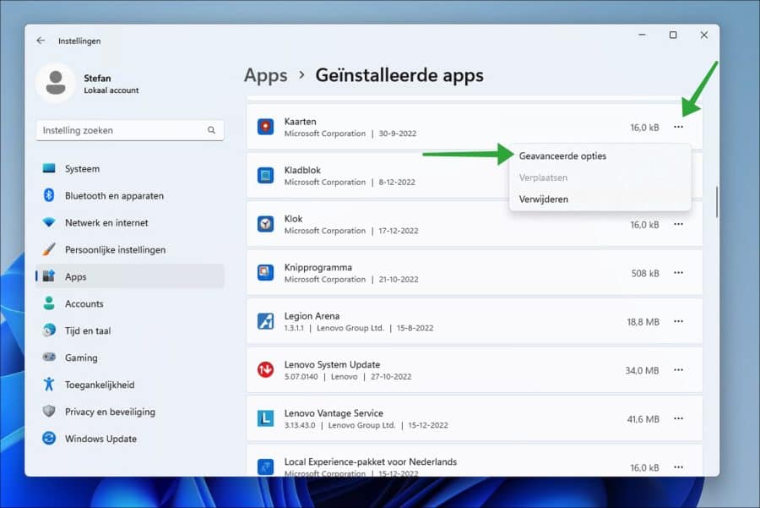Choose Geavanceerde opties from the context menu
Image resolution: width=760 pixels, height=508 pixels.
click(x=600, y=156)
